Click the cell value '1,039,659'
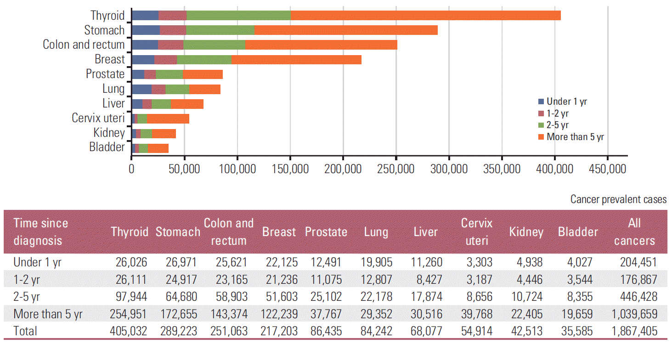 click(x=634, y=314)
